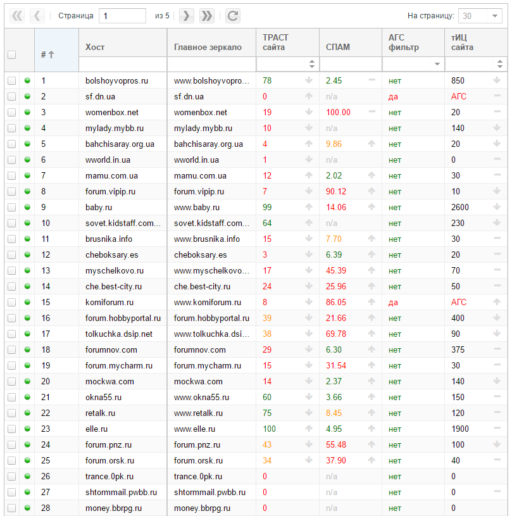Select checkbox for baby.ru row
The height and width of the screenshot is (516, 512).
tap(12, 207)
